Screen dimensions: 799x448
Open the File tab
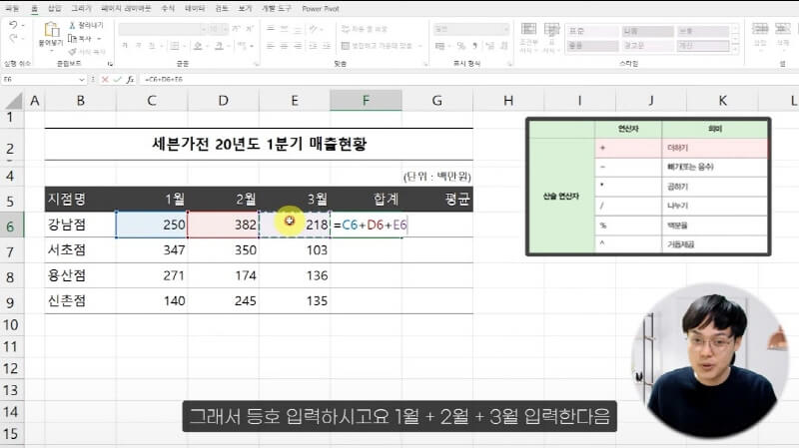pos(11,9)
